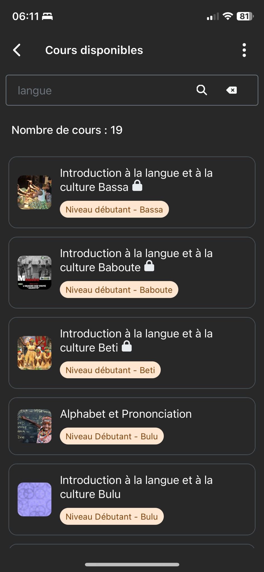
Task: Tap the purple Bulu course thumbnail
Action: pos(35,499)
